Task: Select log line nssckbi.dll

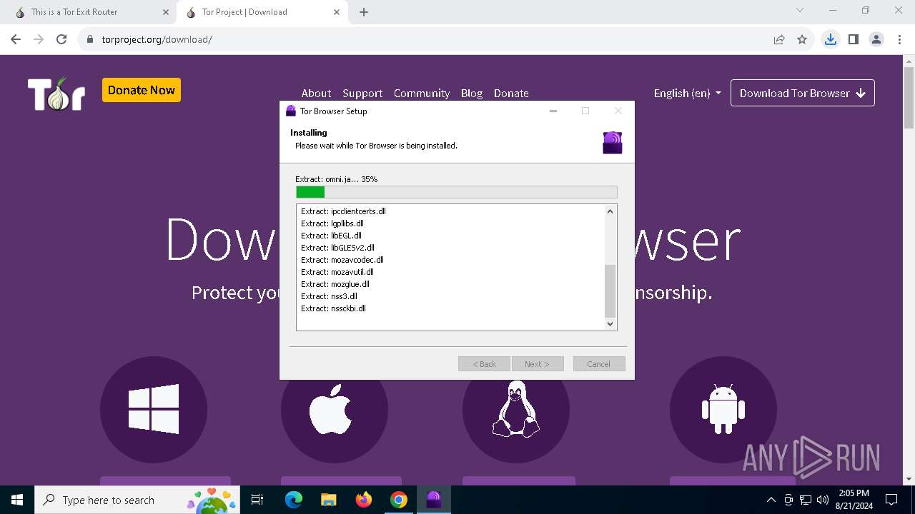Action: coord(333,308)
